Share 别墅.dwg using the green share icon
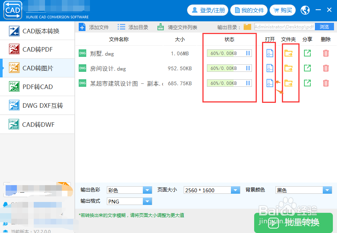This screenshot has height=233, width=337. (307, 53)
